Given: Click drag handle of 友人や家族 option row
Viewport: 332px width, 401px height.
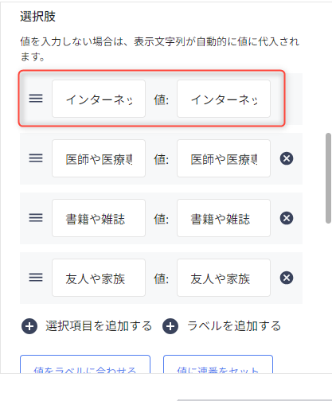Looking at the screenshot, I should [x=36, y=278].
